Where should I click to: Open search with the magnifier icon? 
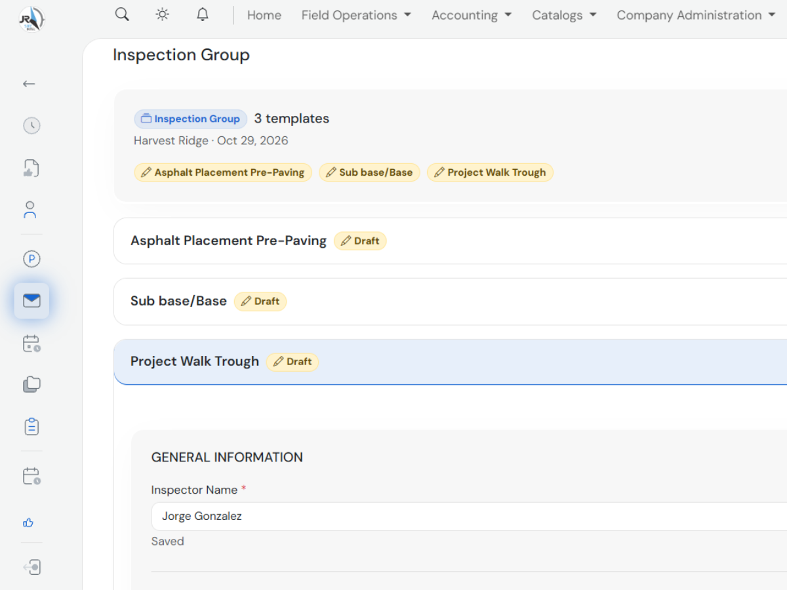point(122,14)
